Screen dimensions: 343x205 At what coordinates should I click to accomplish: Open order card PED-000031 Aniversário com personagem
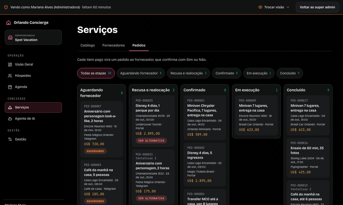pos(153,177)
